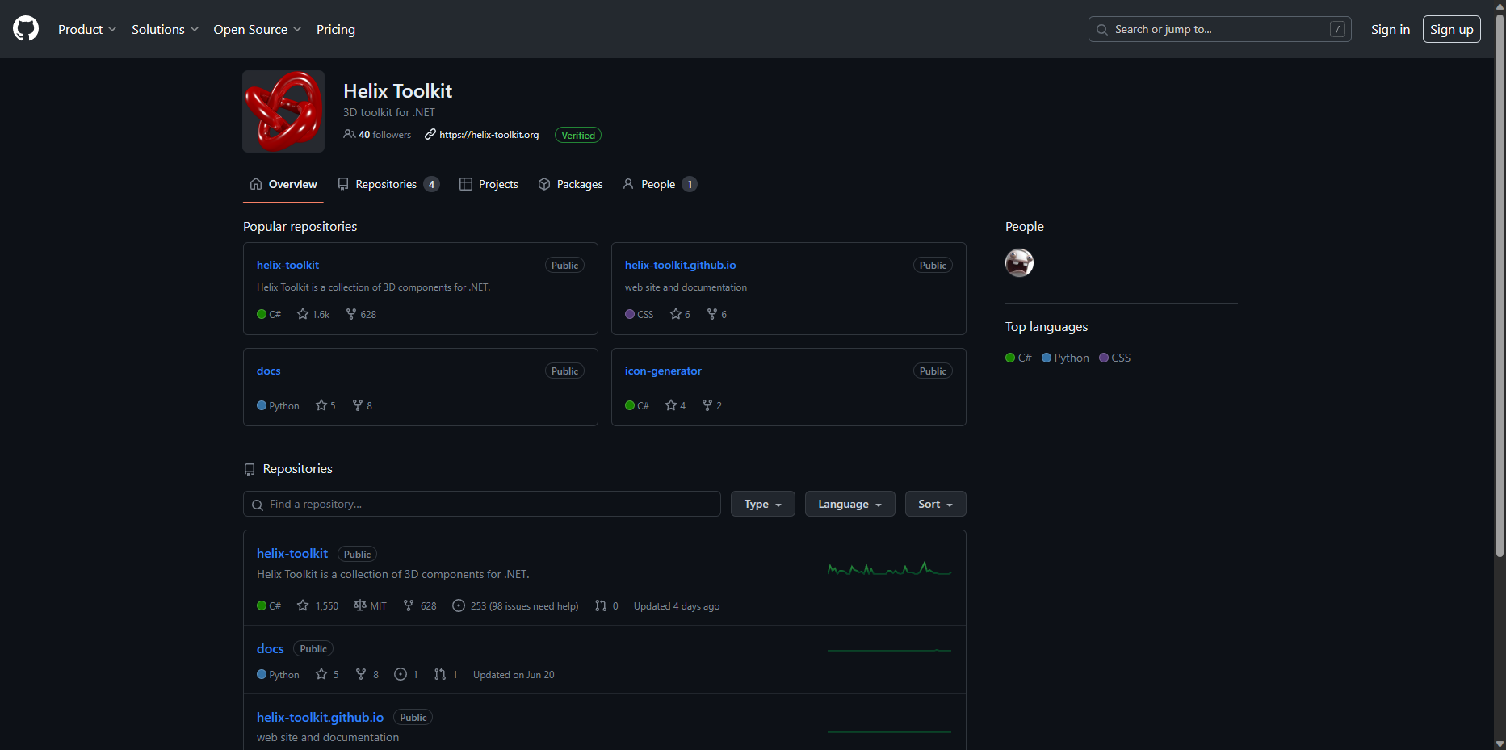Open helix-toolkit.github.io popular repository card
Image resolution: width=1506 pixels, height=750 pixels.
pyautogui.click(x=680, y=265)
